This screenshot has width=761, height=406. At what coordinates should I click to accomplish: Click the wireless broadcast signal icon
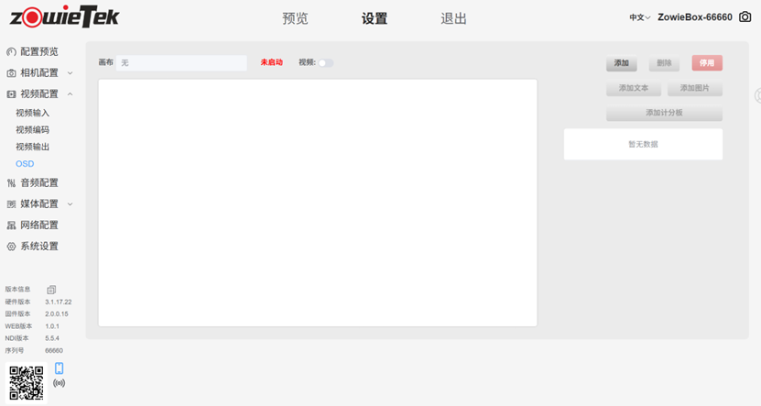point(59,383)
